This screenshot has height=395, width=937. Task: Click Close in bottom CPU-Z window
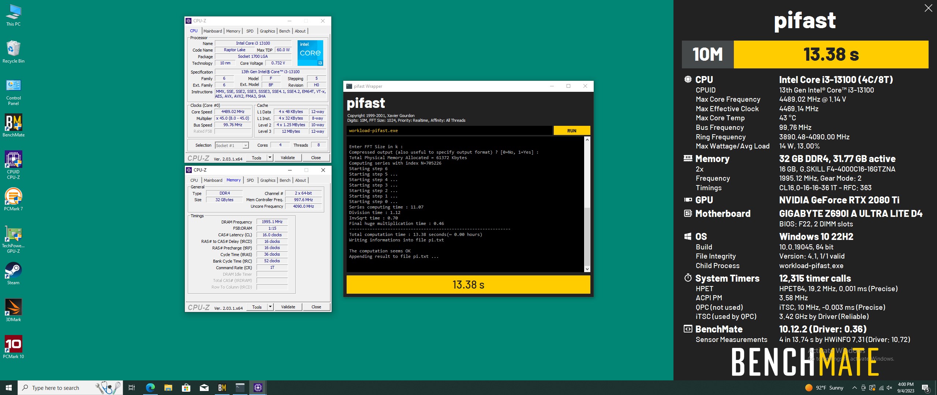(316, 307)
